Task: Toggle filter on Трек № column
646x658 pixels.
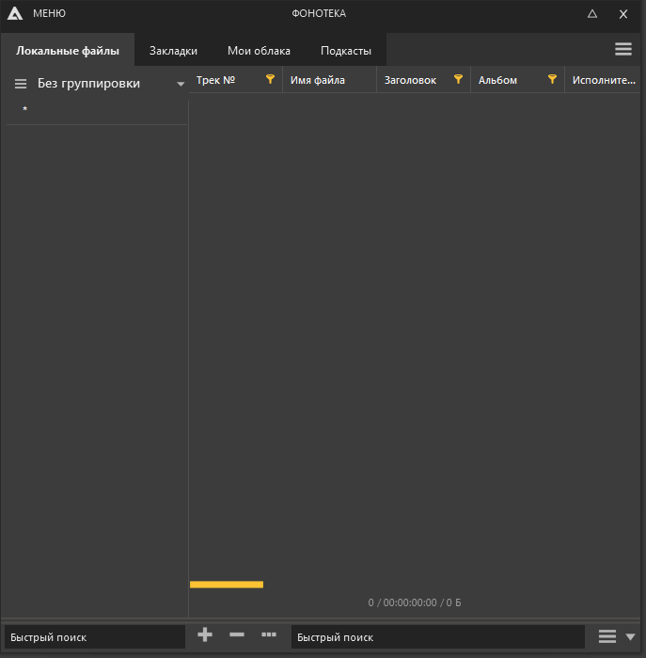Action: pyautogui.click(x=271, y=80)
